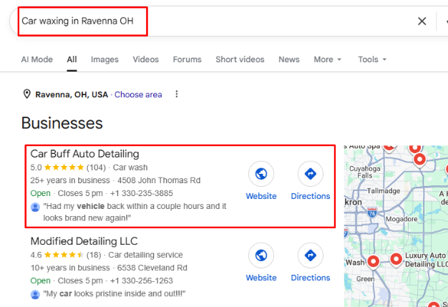Viewport: 448px width, 307px height.
Task: Click the Cuyahoga Falls label on the map
Action: 365,172
